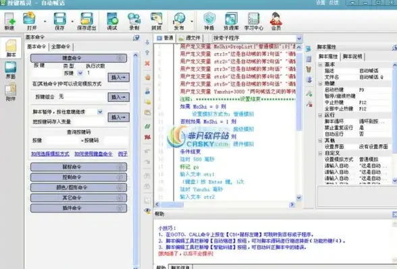
Task: Expand the 其它命令 section
Action: click(x=78, y=198)
